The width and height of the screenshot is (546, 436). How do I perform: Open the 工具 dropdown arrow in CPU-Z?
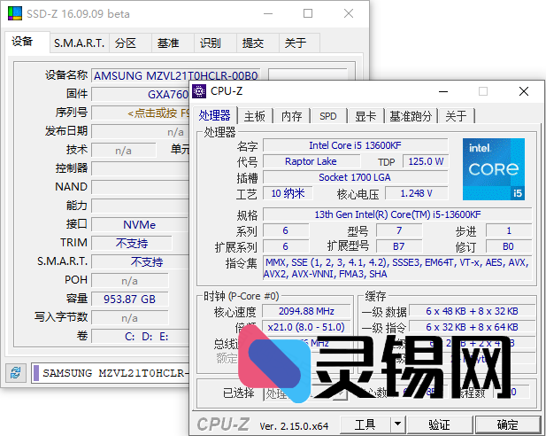pos(397,424)
